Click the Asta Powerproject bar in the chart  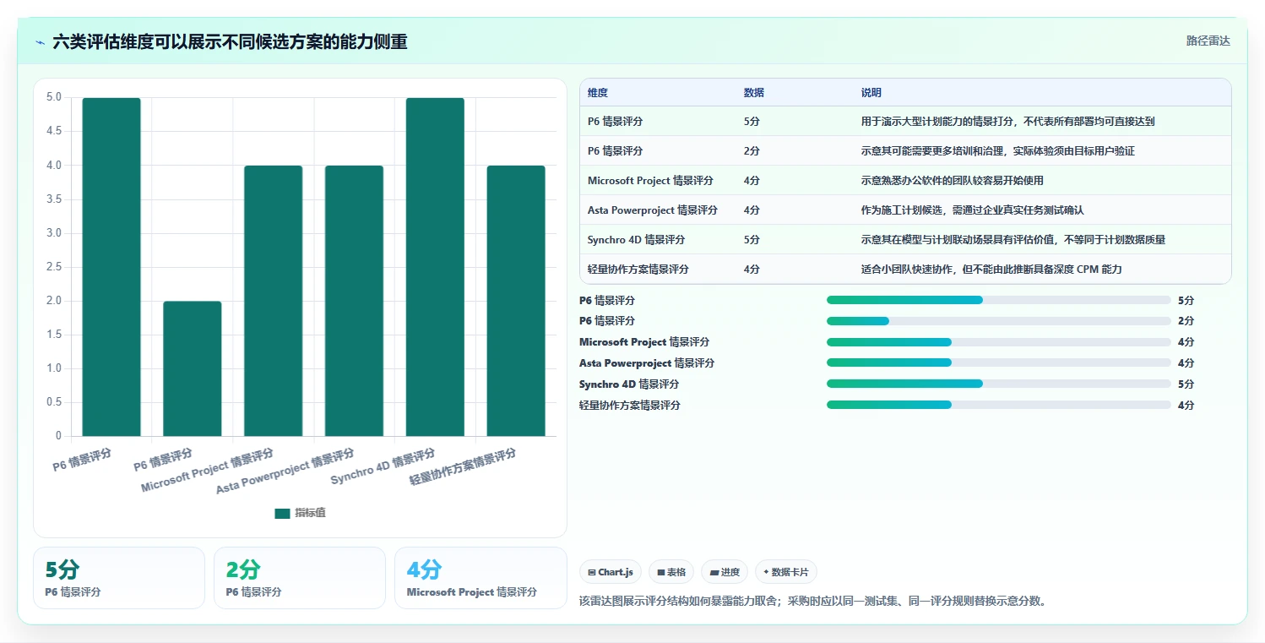click(354, 301)
